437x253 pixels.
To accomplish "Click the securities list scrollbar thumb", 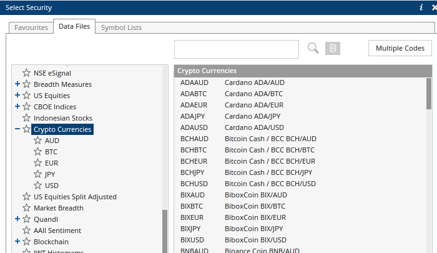I will click(x=429, y=94).
